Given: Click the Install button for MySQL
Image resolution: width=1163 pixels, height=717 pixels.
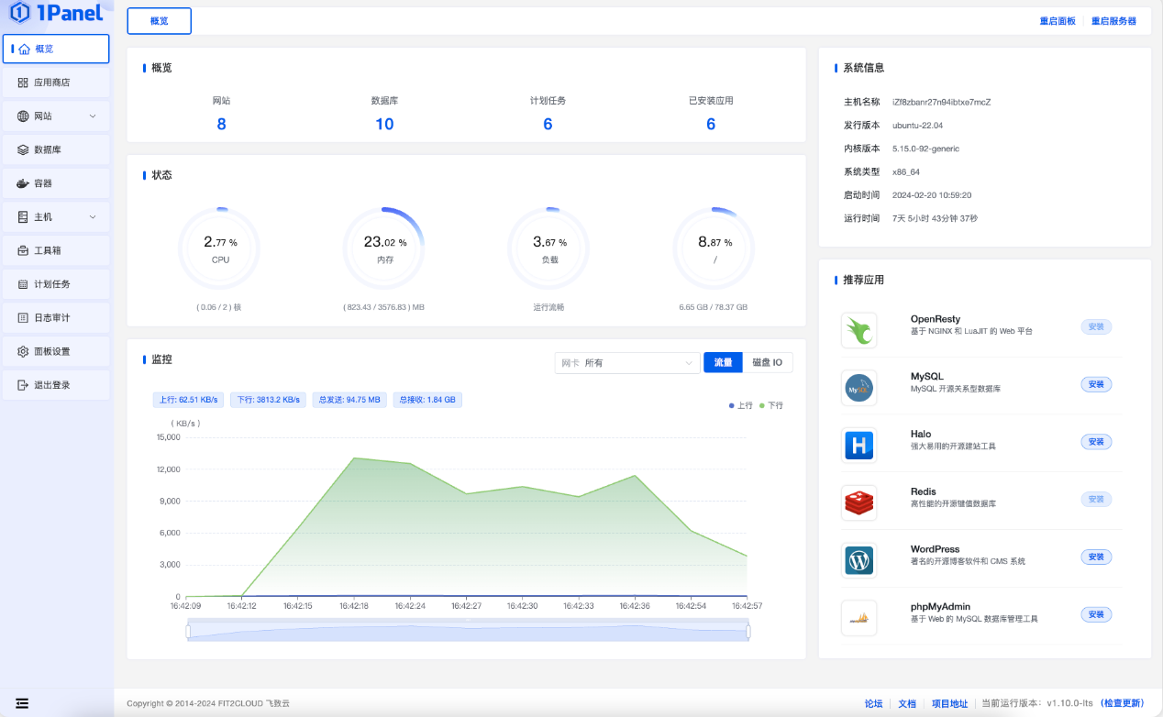Looking at the screenshot, I should (1095, 384).
